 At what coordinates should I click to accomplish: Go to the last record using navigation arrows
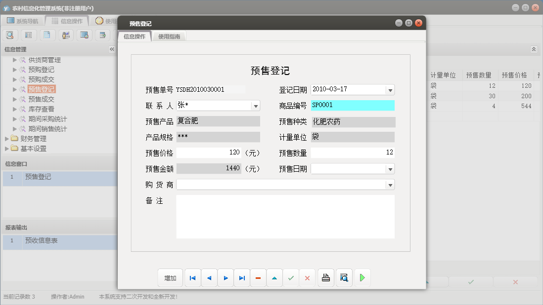pos(242,277)
